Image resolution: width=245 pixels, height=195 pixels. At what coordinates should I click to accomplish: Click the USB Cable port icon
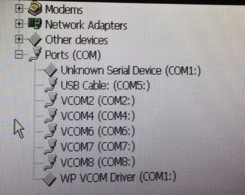[x=51, y=85]
